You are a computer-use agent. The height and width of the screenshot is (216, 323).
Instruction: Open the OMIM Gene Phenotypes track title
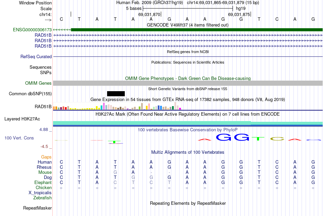(188, 78)
